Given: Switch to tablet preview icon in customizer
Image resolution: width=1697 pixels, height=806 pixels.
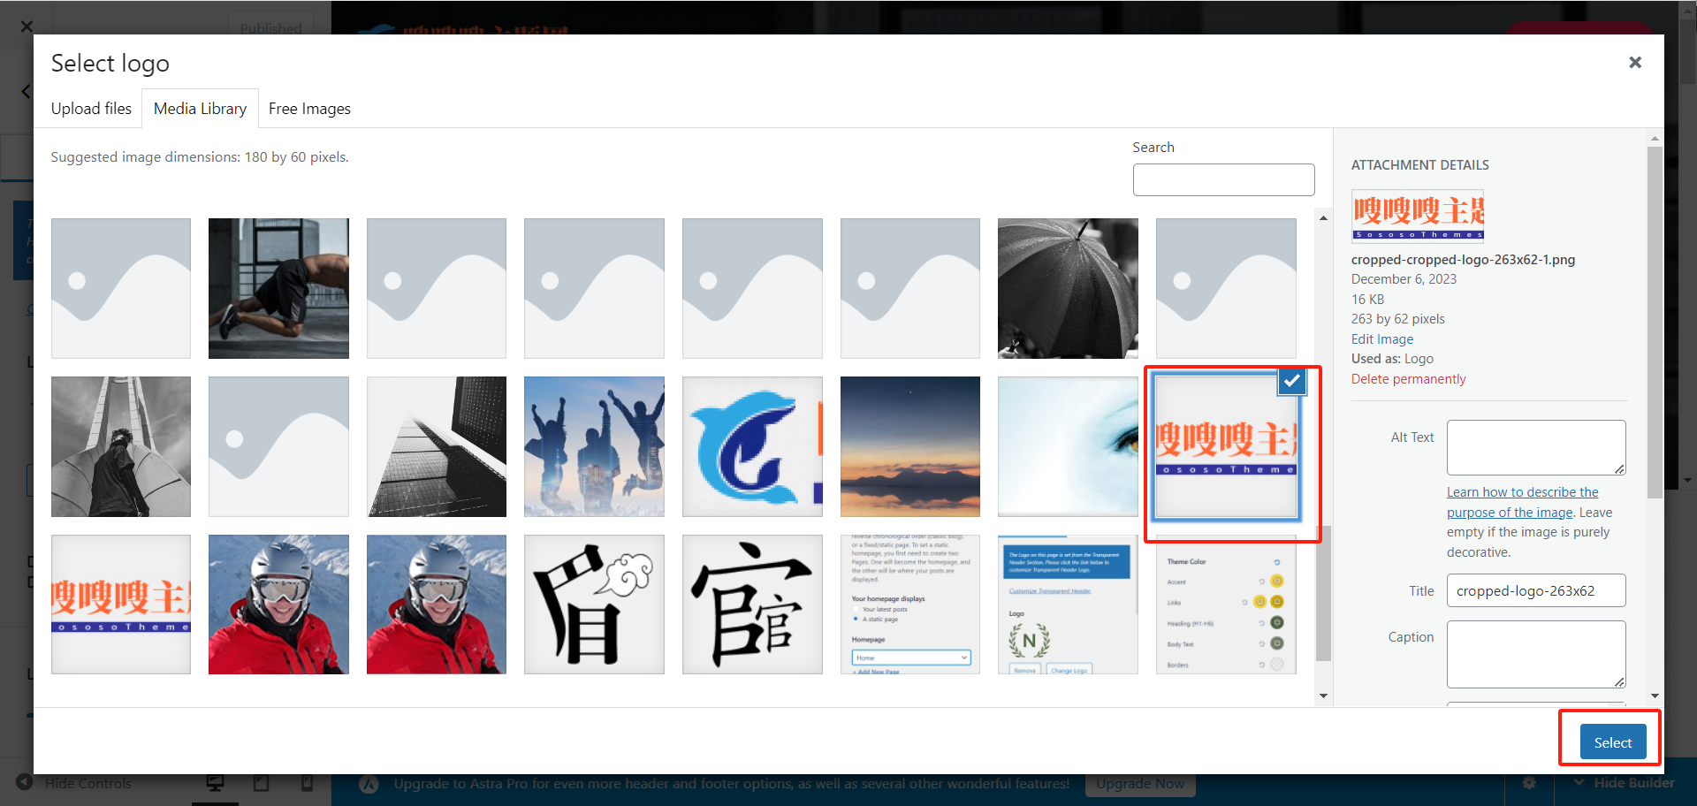Looking at the screenshot, I should click(261, 783).
